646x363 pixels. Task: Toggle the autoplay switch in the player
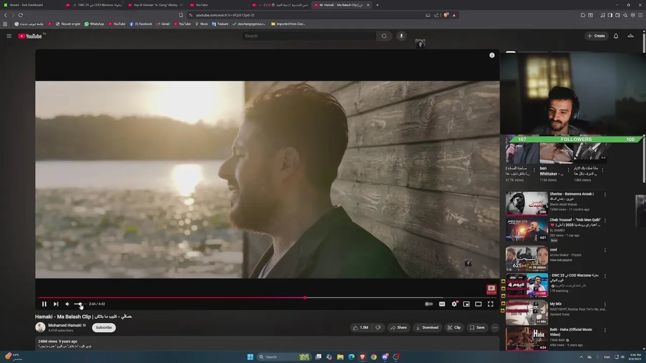[428, 304]
